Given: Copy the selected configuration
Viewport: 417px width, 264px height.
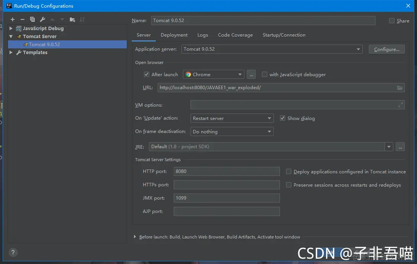Looking at the screenshot, I should [x=32, y=19].
